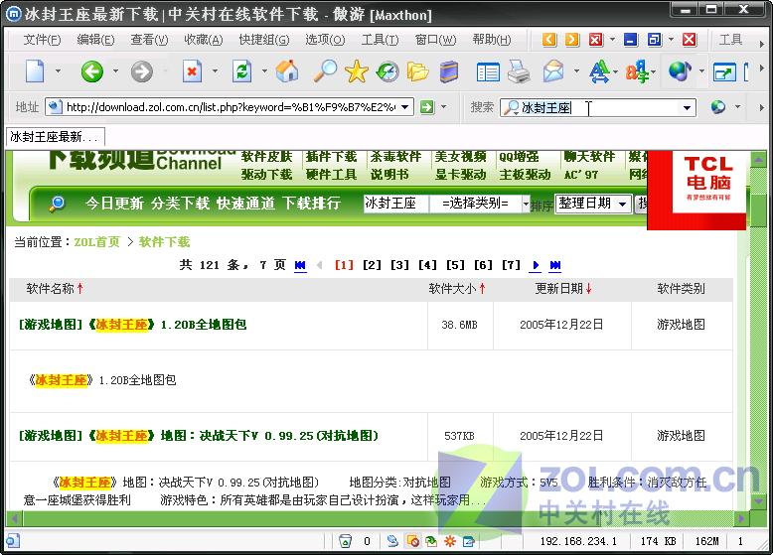
Task: Click the browser search input box
Action: click(x=598, y=107)
